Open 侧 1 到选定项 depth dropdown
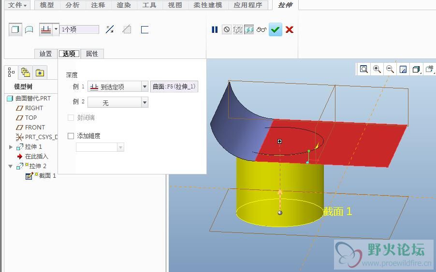The height and width of the screenshot is (272, 436). click(118, 86)
